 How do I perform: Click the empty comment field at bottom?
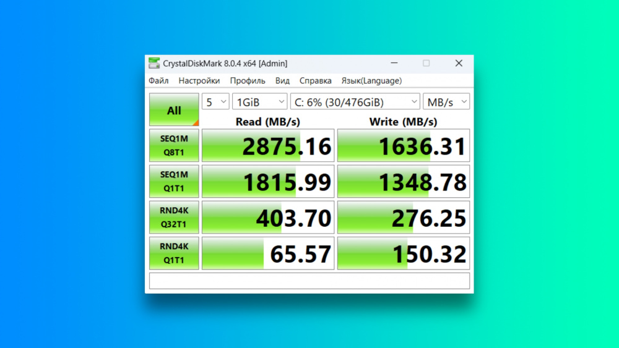tap(309, 281)
